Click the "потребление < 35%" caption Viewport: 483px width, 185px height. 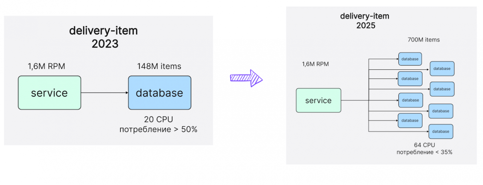[424, 152]
